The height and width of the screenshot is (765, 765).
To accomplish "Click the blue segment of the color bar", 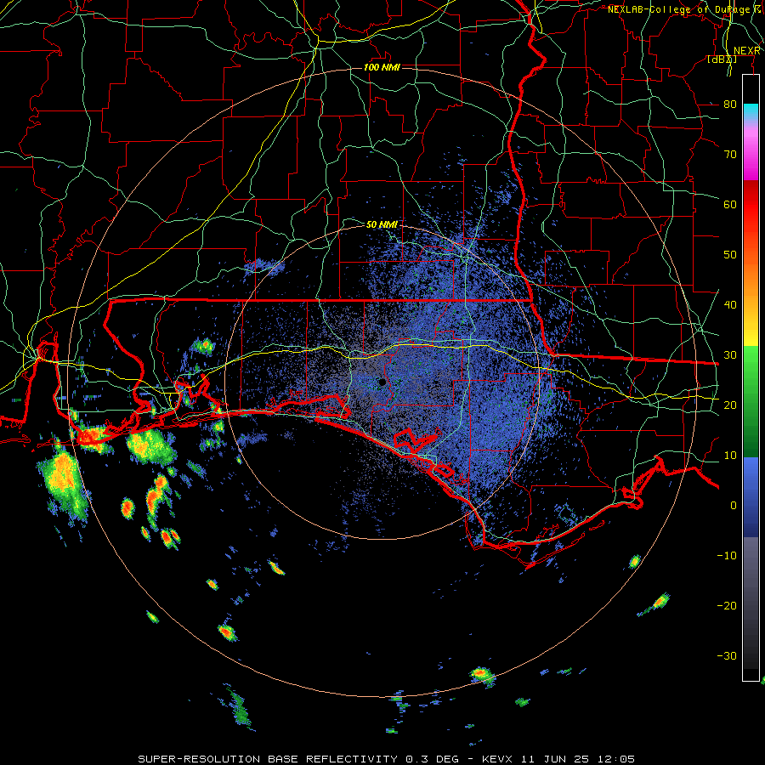I will coord(751,497).
